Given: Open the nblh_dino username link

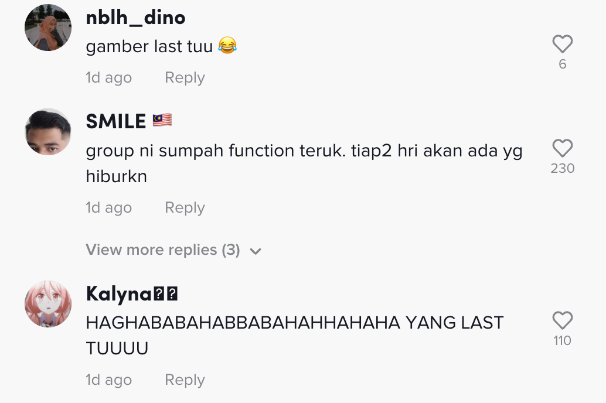Looking at the screenshot, I should coord(135,18).
